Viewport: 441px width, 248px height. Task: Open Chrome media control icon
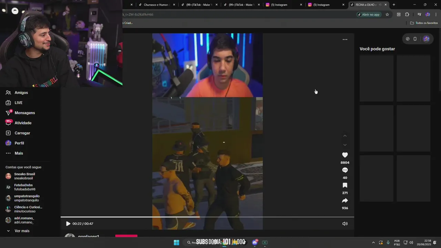point(419,14)
